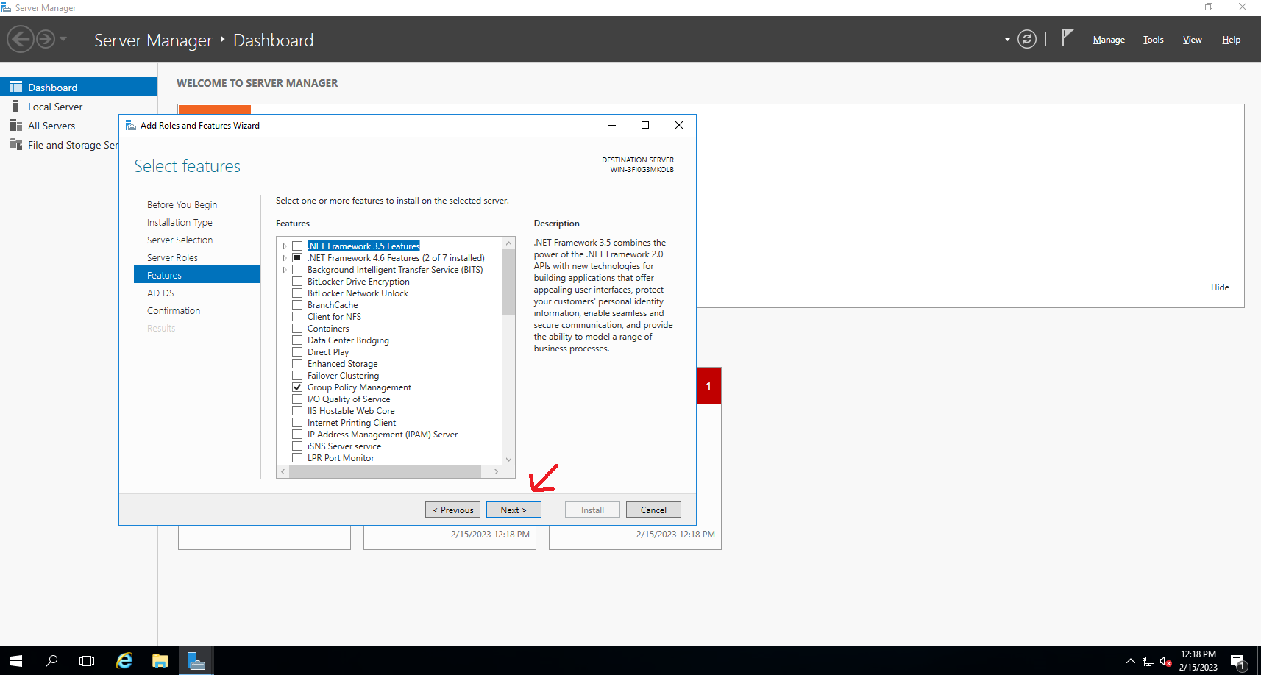
Task: Select Dashboard in the left navigation pane
Action: [78, 87]
